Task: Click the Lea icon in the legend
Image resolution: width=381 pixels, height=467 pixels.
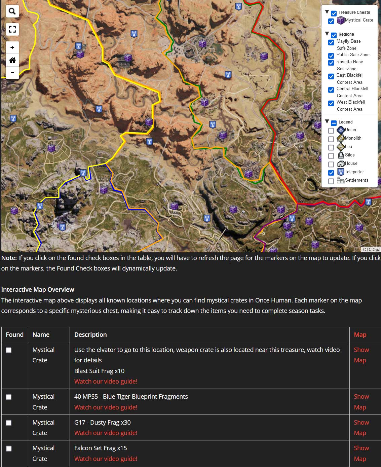Action: click(x=341, y=147)
